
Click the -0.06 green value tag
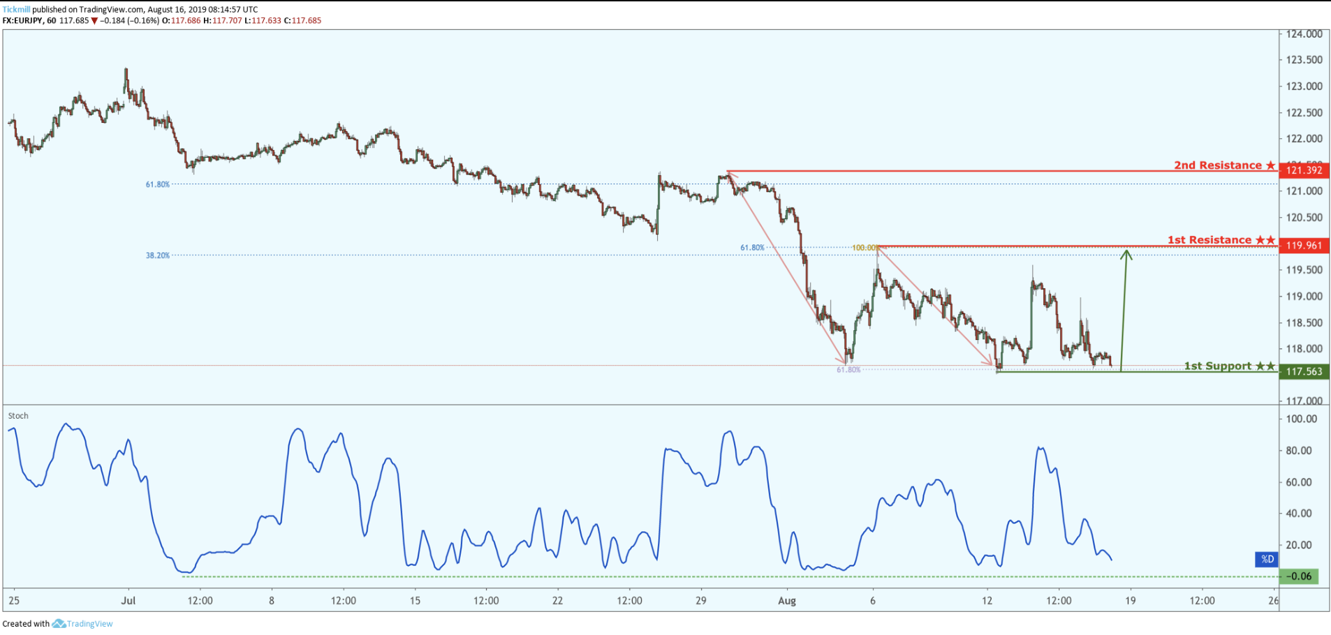pyautogui.click(x=1299, y=576)
